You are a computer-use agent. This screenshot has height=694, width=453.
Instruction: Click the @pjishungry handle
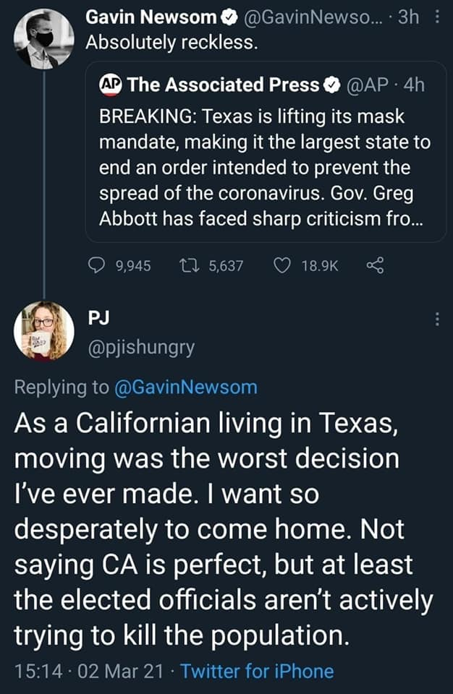coord(140,347)
